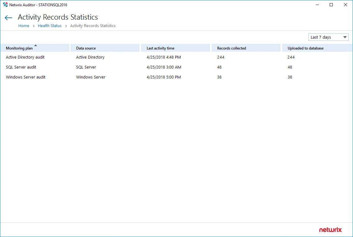Click 48 in Records collected column
This screenshot has width=353, height=237.
point(219,67)
